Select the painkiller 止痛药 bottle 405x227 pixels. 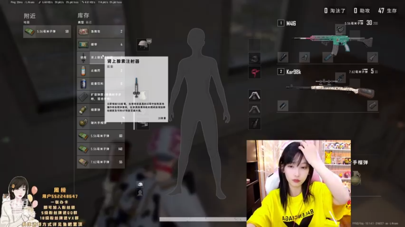click(83, 71)
